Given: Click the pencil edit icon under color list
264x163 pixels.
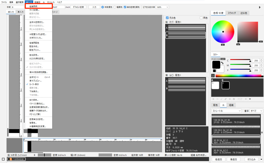Looking at the screenshot, I should 225,99.
